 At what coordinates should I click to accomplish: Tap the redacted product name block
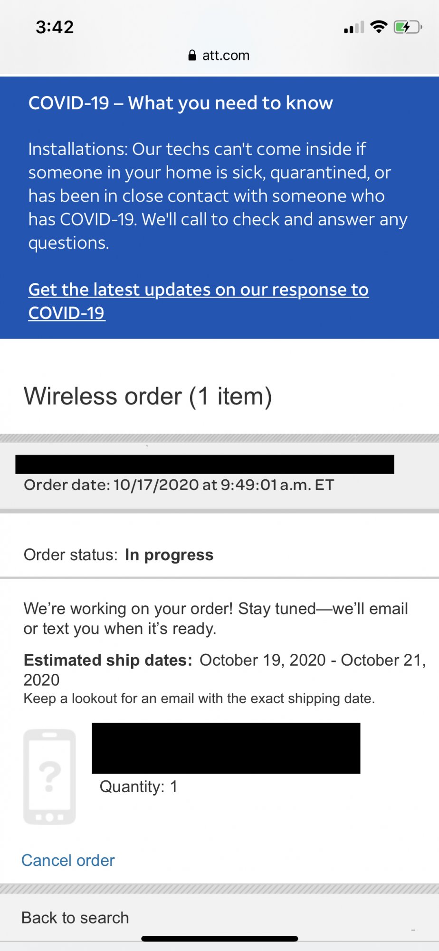(226, 748)
